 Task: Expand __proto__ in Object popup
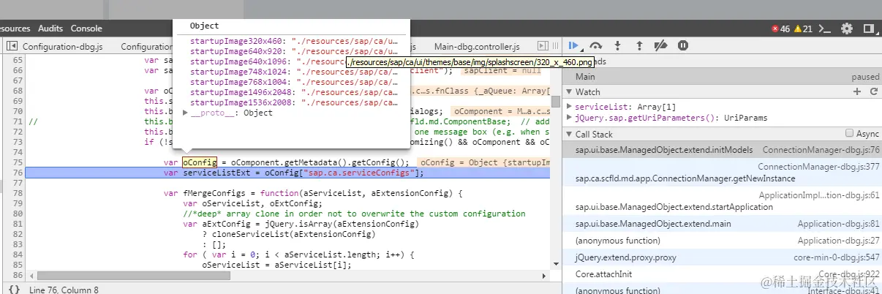186,113
